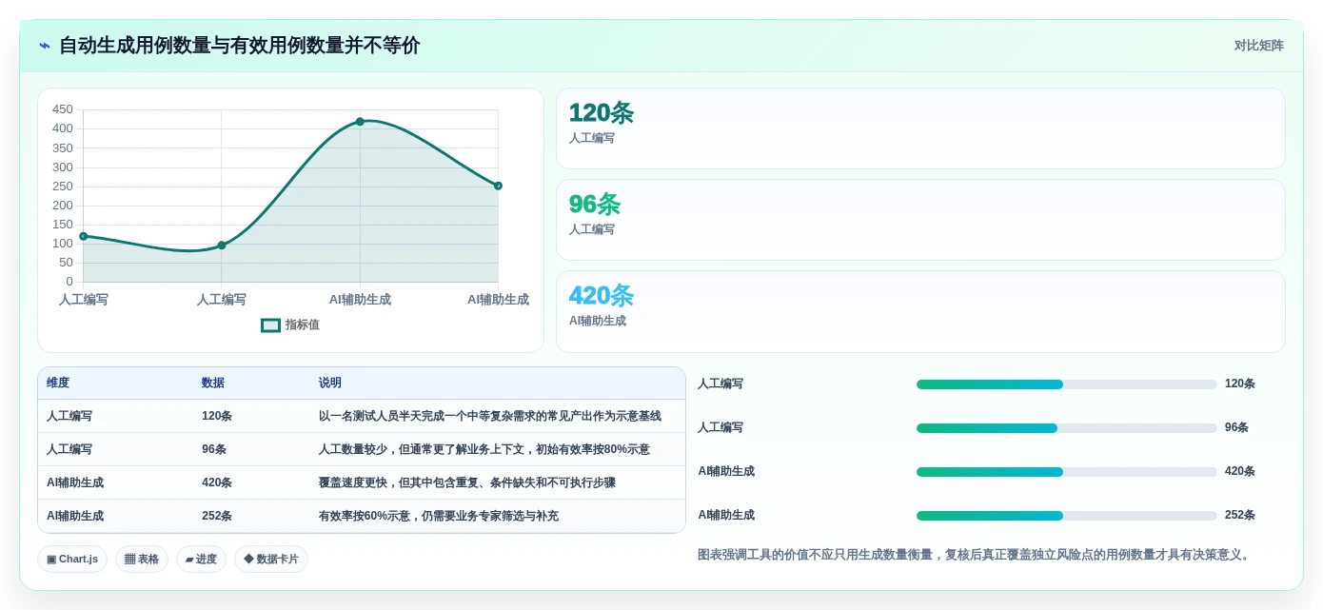Viewport: 1323px width, 610px height.
Task: Click table cell 420条 in third row
Action: (217, 483)
